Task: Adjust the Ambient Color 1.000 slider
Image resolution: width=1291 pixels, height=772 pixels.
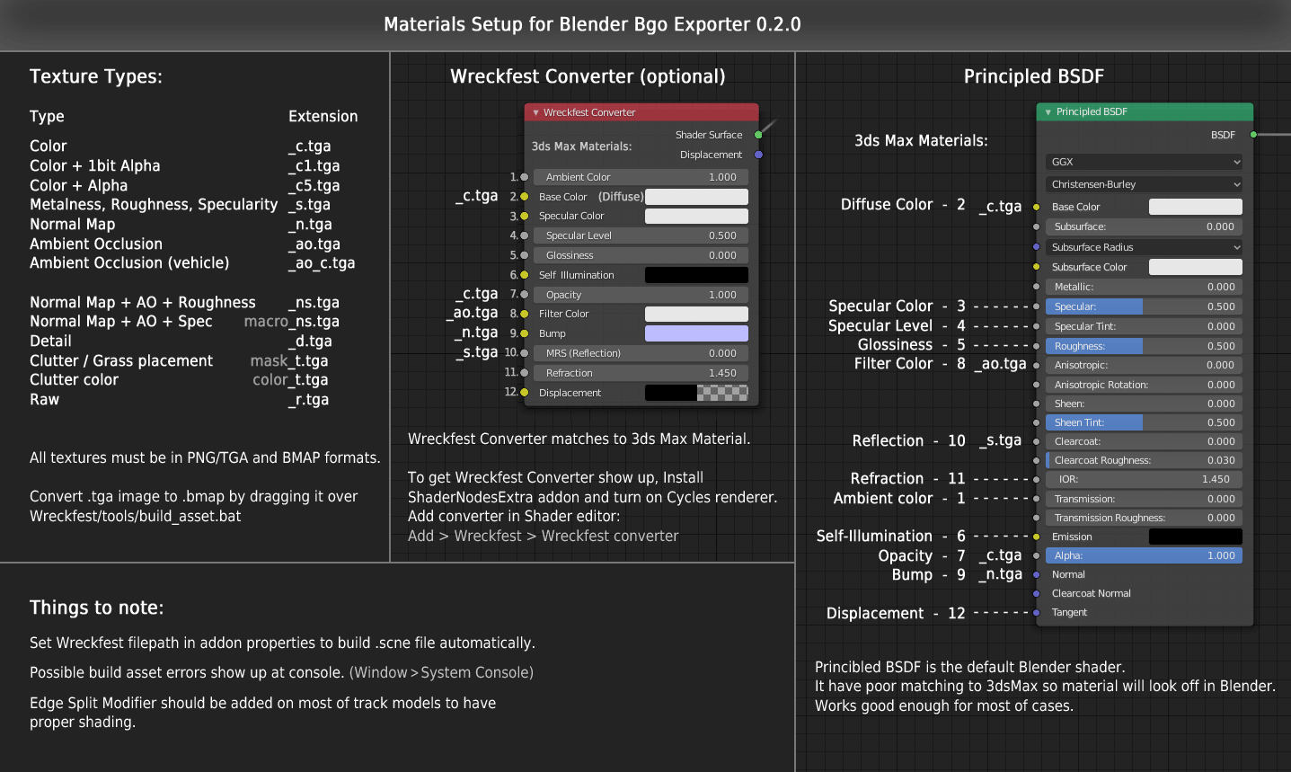Action: click(x=641, y=177)
